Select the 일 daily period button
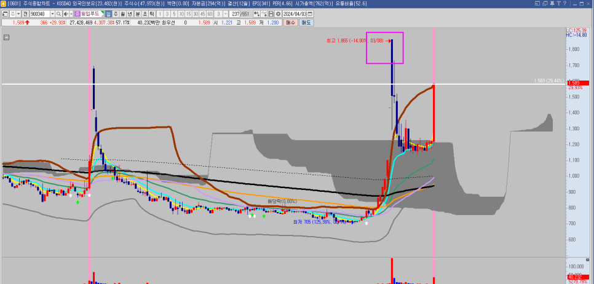 point(108,14)
